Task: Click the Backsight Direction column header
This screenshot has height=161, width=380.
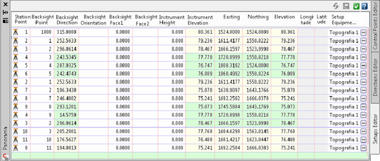Action: pos(67,20)
